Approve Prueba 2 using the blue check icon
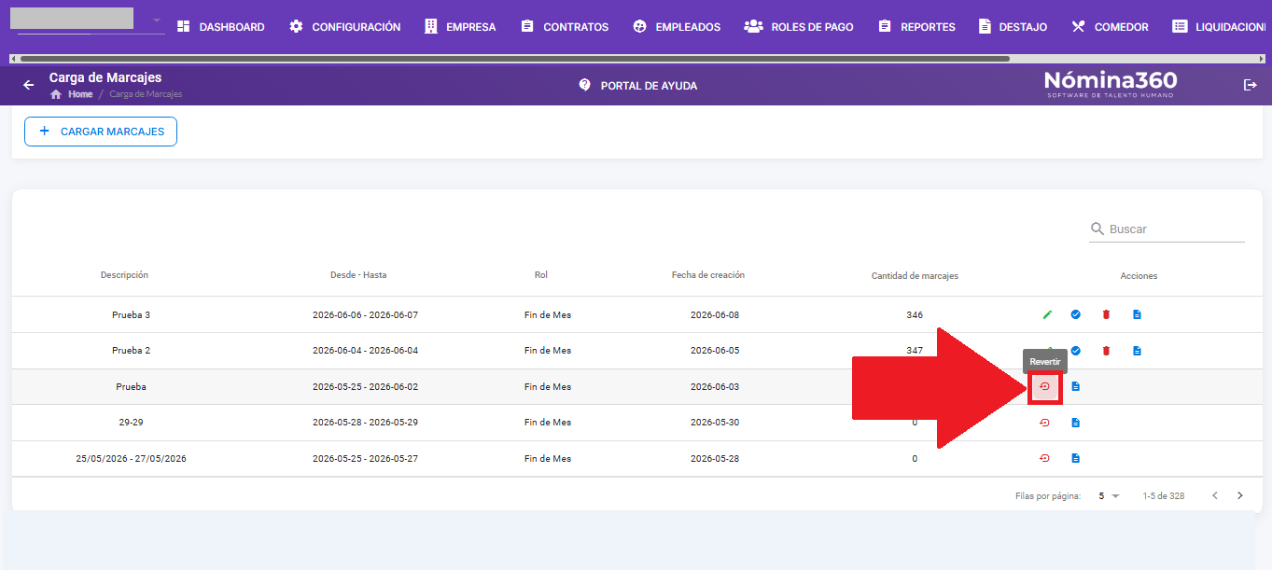Screen dimensions: 1272x570 [1076, 351]
